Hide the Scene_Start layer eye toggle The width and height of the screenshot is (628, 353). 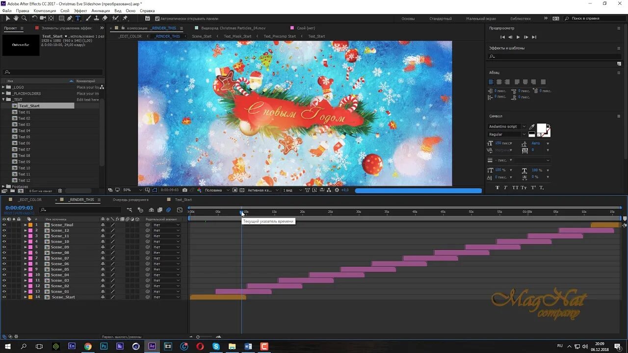click(4, 297)
